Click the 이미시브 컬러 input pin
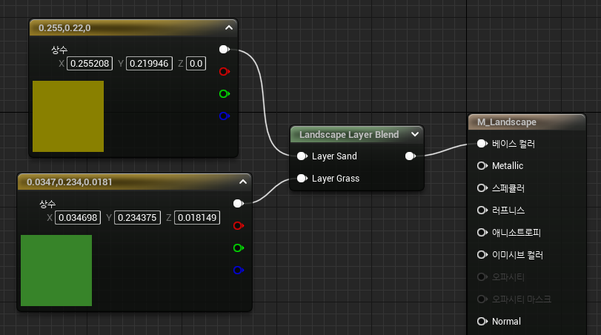The image size is (601, 335). tap(482, 255)
